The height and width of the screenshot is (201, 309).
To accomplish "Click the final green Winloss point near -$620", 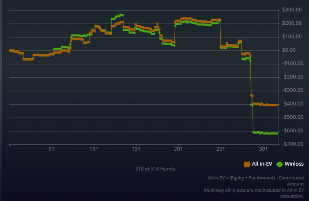I will point(277,133).
